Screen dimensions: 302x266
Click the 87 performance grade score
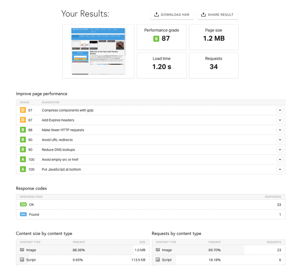pyautogui.click(x=166, y=39)
